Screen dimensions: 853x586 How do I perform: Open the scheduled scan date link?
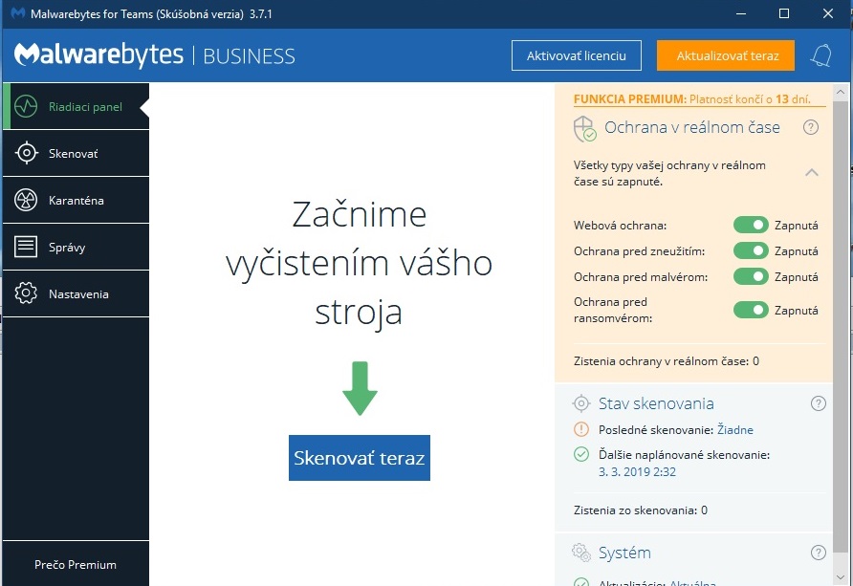point(637,472)
